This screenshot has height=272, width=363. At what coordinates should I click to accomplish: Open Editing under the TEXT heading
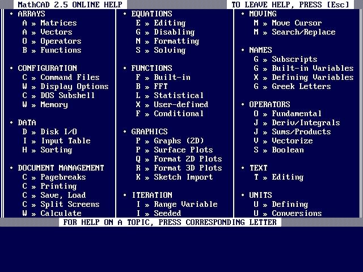(288, 177)
